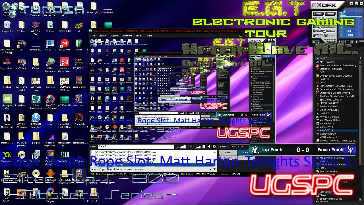Image resolution: width=364 pixels, height=205 pixels.
Task: Mute the microphone in XSplit
Action: click(191, 147)
